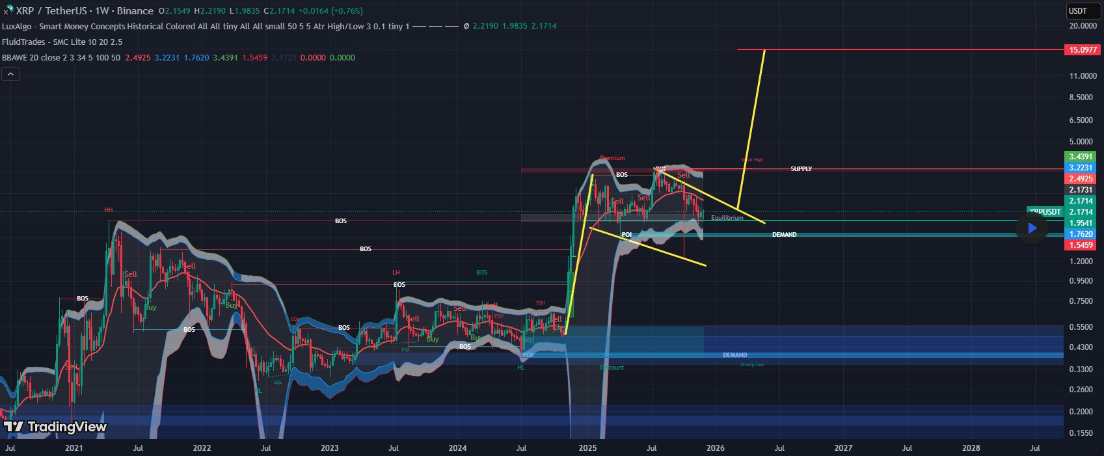Click the high value 2.2190 beside the symbol title
Screen dimensions: 1104x456
[x=213, y=11]
